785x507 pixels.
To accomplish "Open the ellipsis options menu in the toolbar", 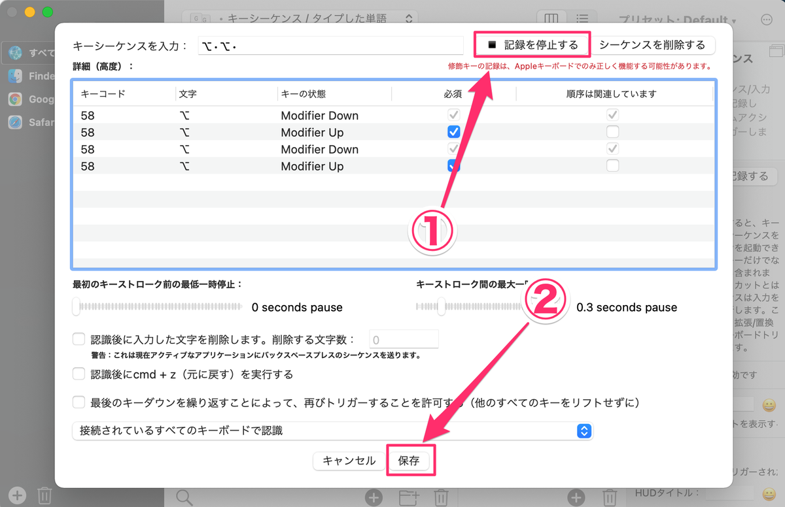I will [766, 18].
